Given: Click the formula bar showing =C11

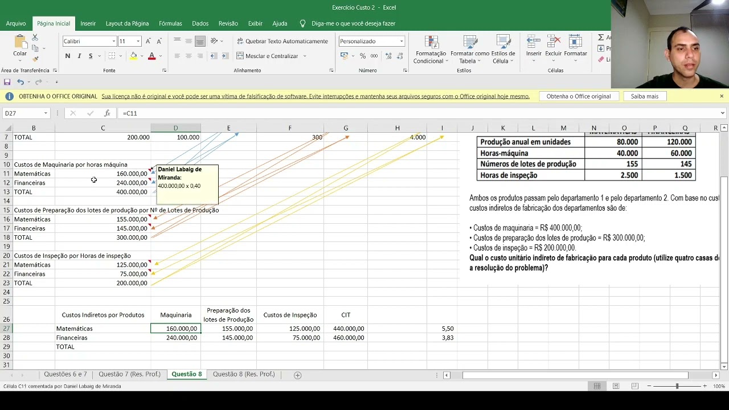Looking at the screenshot, I should (x=419, y=113).
